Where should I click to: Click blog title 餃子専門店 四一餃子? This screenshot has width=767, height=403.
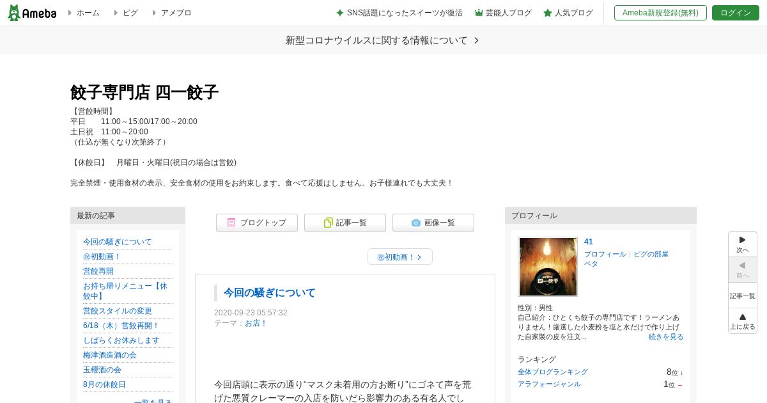(144, 92)
